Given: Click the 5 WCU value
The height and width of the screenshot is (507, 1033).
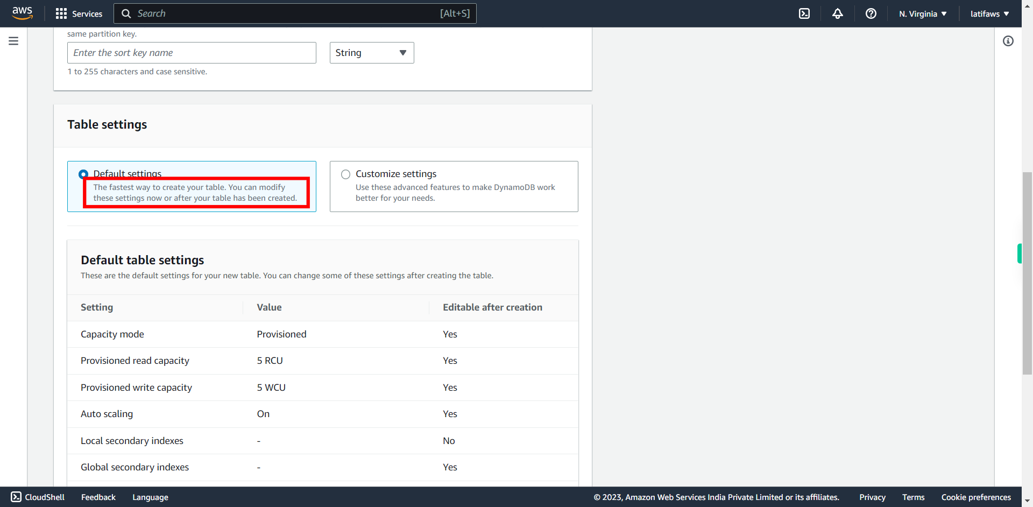Looking at the screenshot, I should coord(271,388).
